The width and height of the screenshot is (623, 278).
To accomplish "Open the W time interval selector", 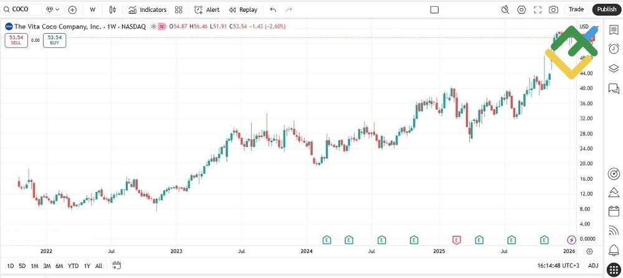I will tap(93, 9).
